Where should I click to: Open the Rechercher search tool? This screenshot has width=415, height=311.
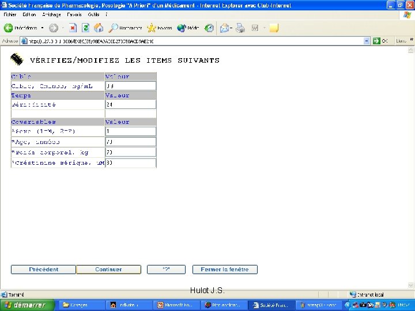tap(125, 28)
